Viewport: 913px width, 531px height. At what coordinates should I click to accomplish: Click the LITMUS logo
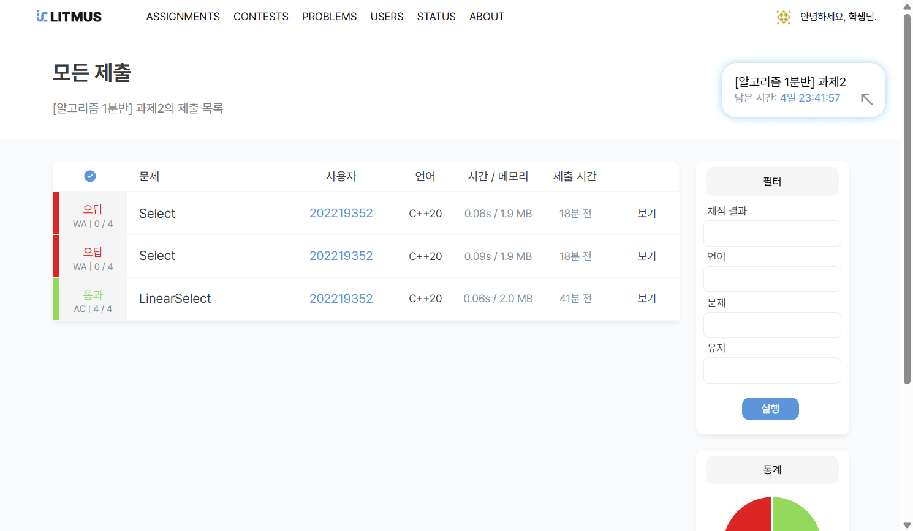click(69, 17)
